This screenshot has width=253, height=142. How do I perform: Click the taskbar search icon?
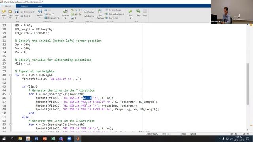(x=12, y=138)
